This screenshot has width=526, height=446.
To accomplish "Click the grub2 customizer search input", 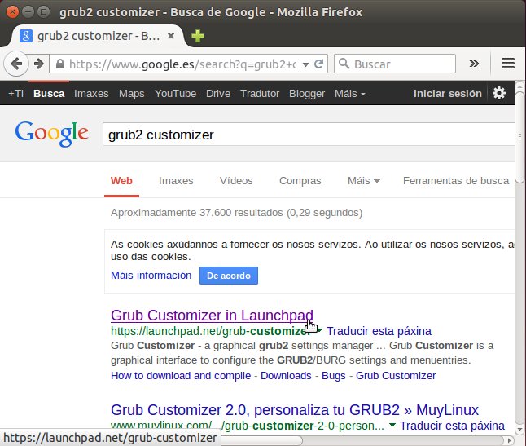I will point(309,135).
